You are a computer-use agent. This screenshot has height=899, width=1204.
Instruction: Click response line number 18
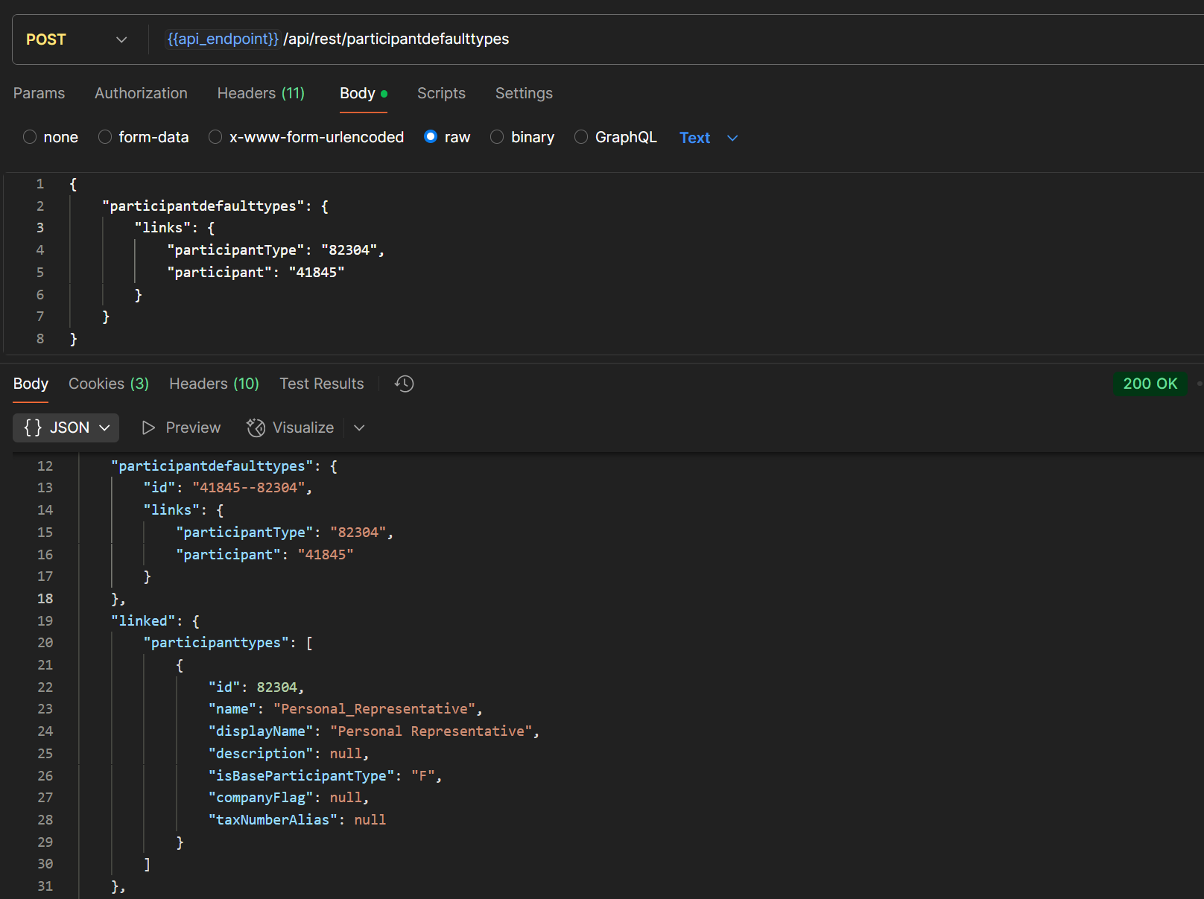(x=45, y=599)
